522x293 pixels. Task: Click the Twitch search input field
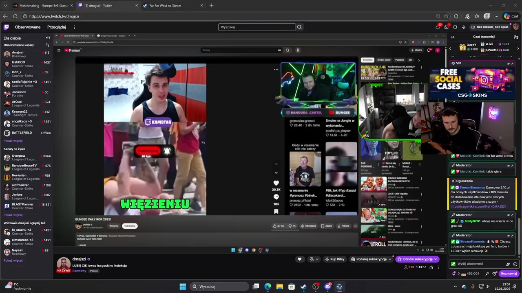click(x=257, y=27)
